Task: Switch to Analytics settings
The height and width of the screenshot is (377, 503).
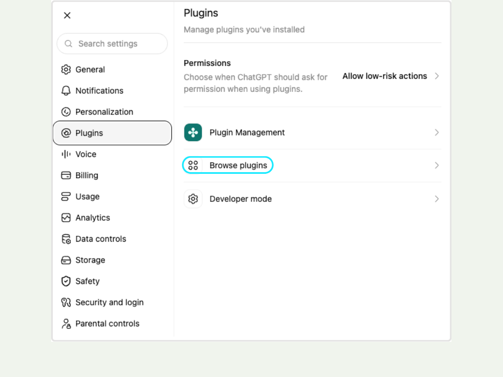Action: [x=112, y=218]
